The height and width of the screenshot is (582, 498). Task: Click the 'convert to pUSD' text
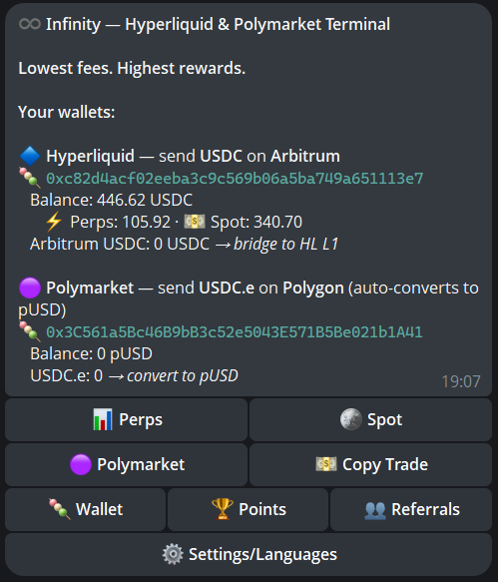coord(183,376)
